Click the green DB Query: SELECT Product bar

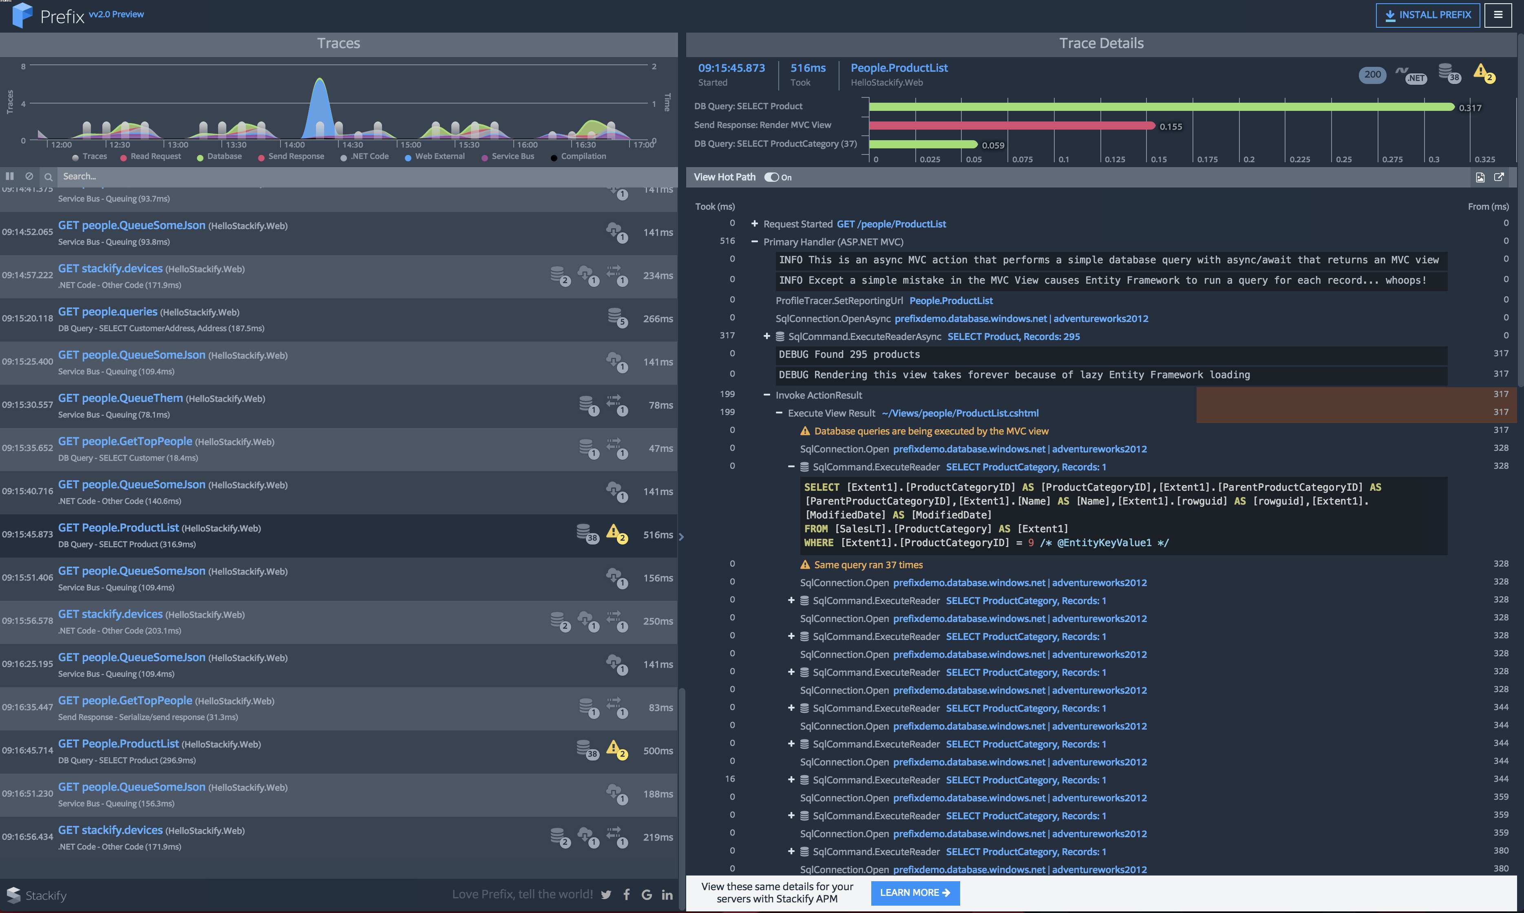[x=1162, y=106]
